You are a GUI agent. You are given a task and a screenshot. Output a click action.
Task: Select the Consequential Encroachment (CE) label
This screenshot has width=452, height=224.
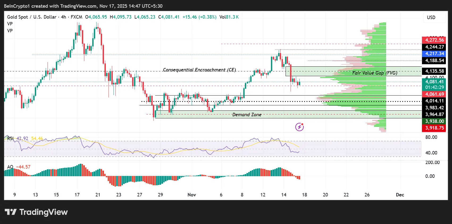199,70
